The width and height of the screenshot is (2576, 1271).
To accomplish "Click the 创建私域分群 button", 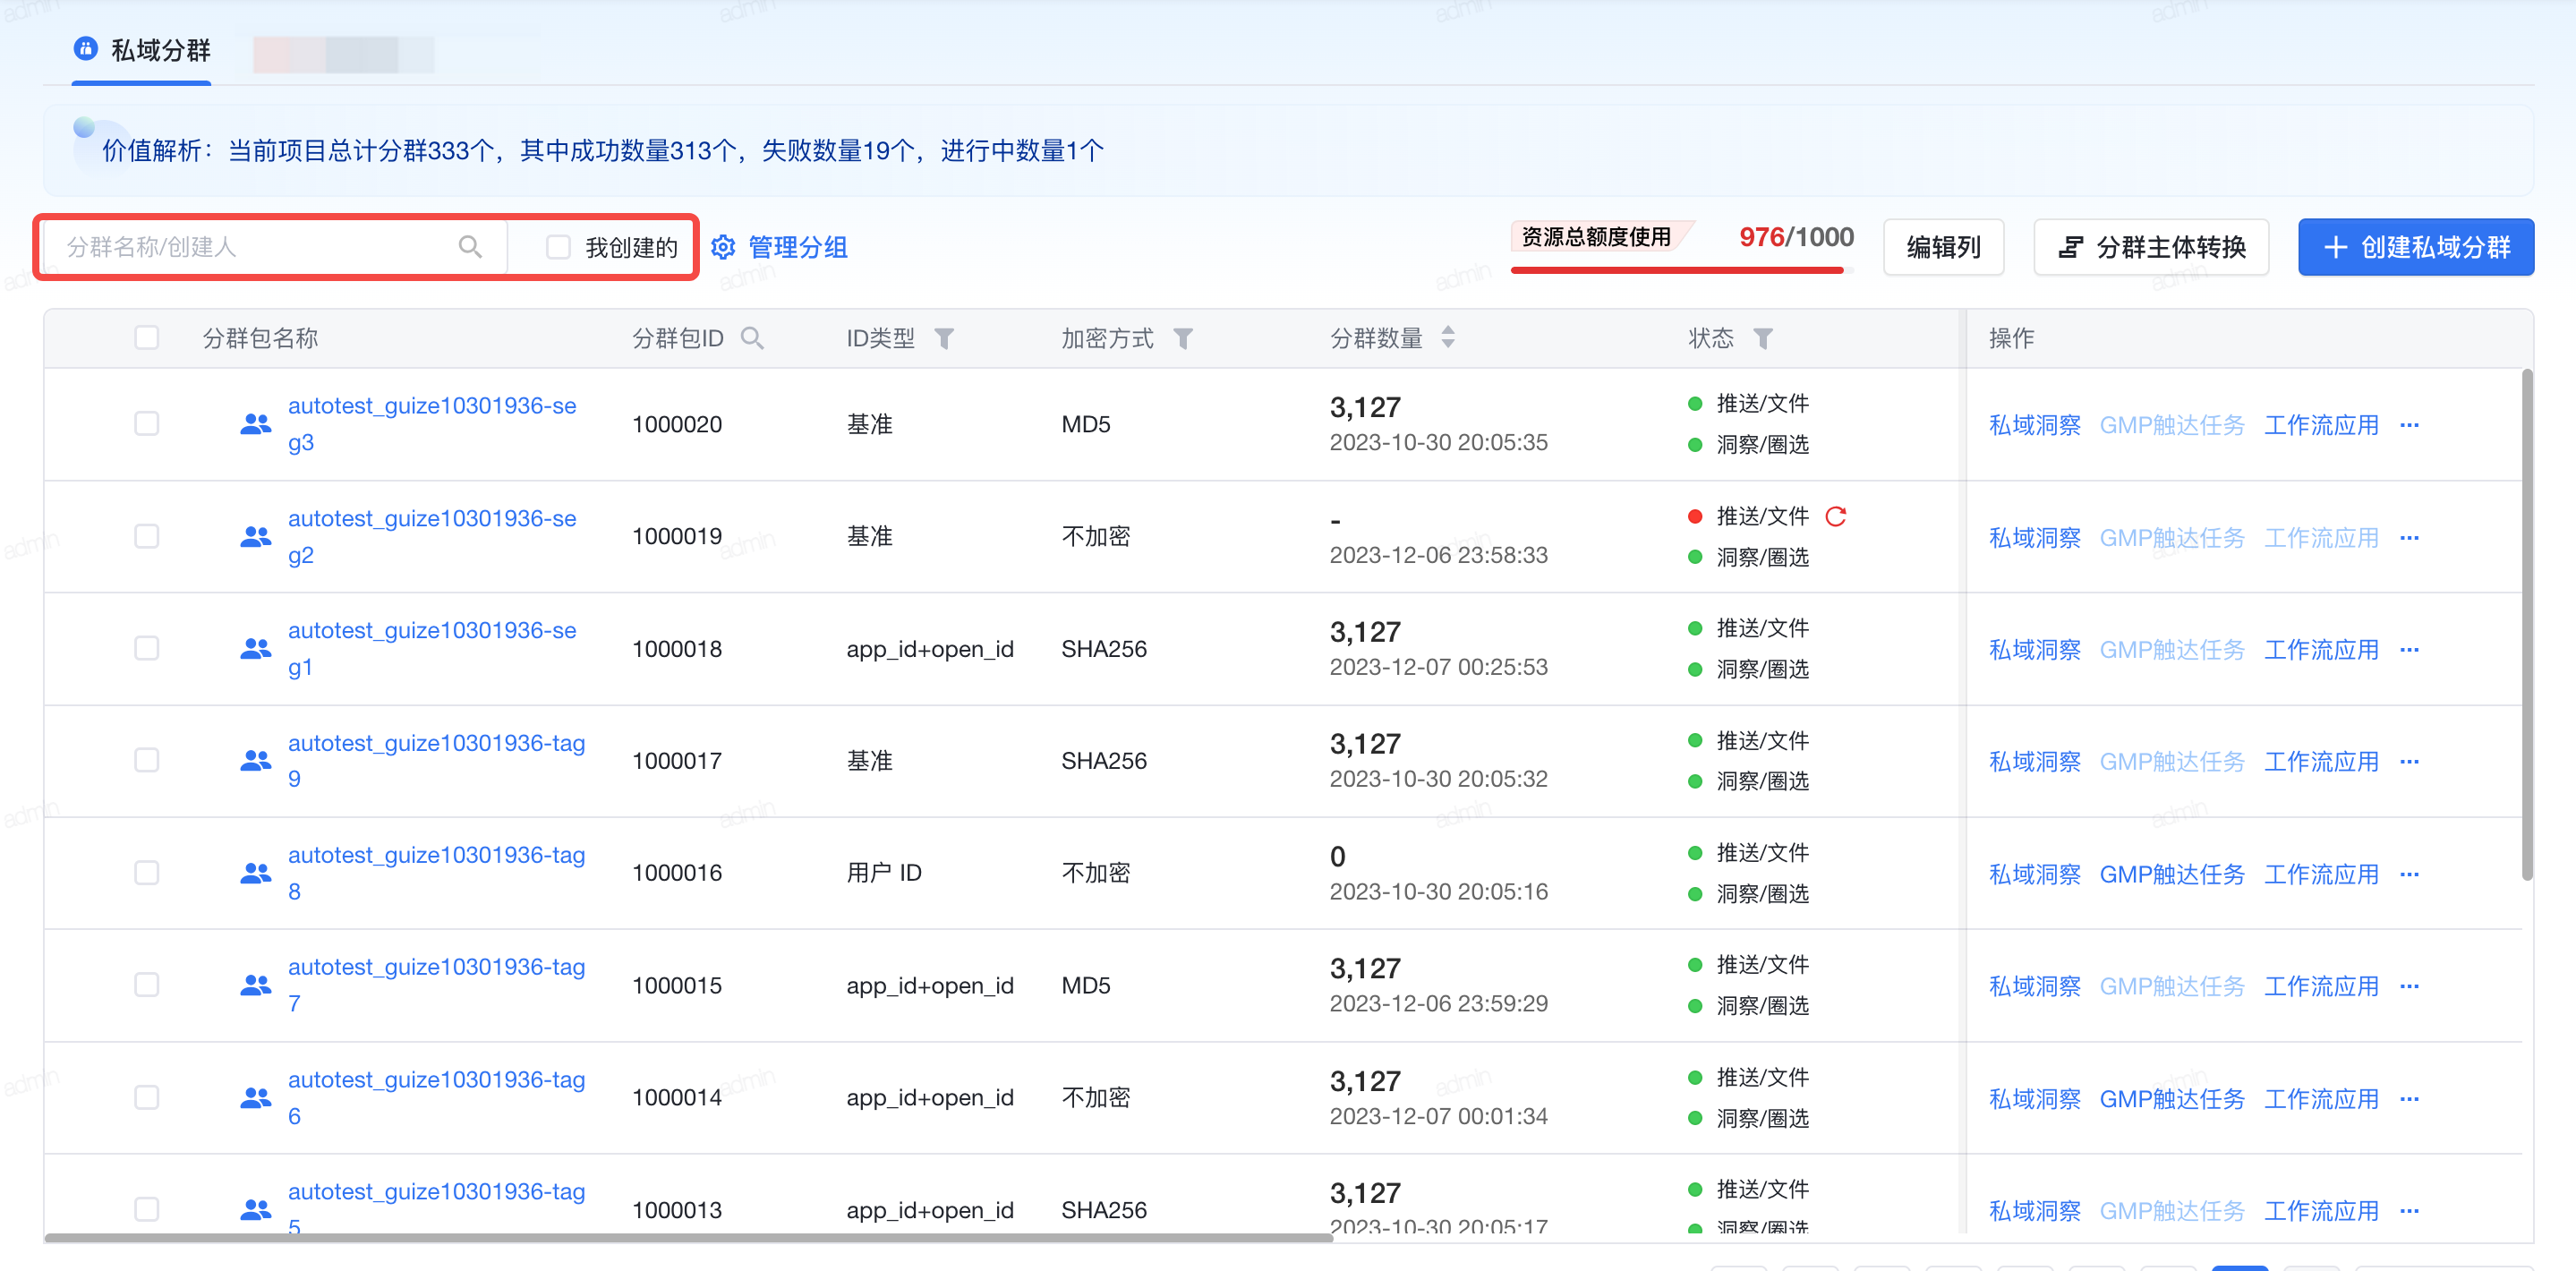I will (2415, 247).
